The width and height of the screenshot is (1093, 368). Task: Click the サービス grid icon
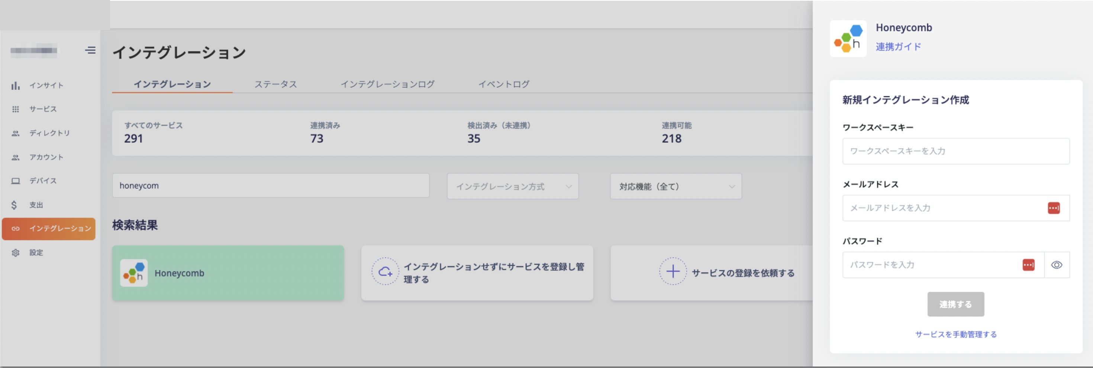pos(16,110)
